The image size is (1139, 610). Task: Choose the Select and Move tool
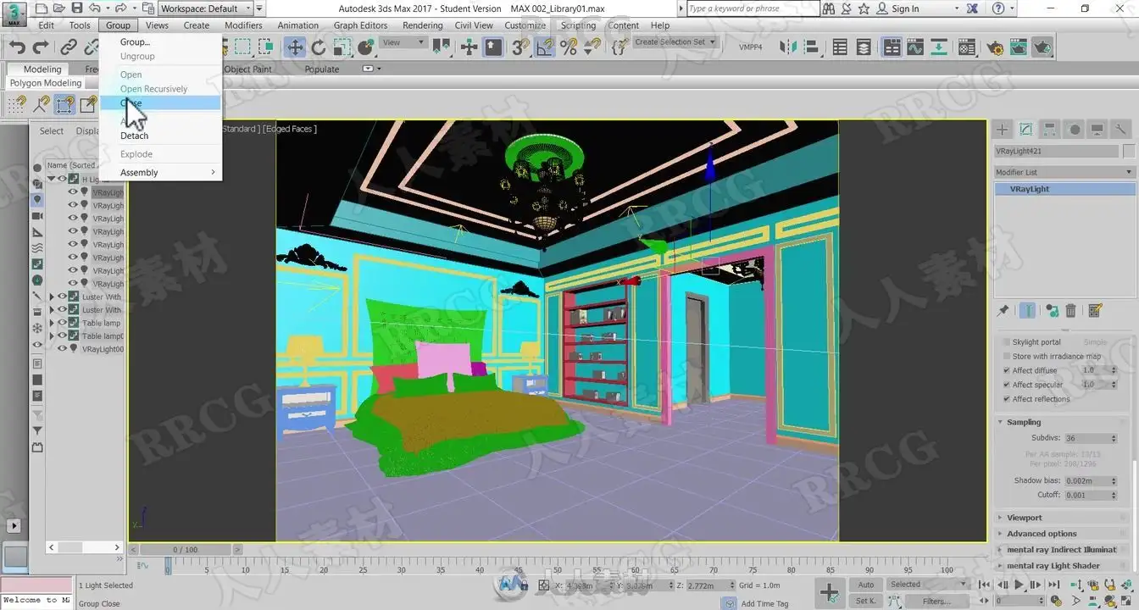(x=295, y=47)
